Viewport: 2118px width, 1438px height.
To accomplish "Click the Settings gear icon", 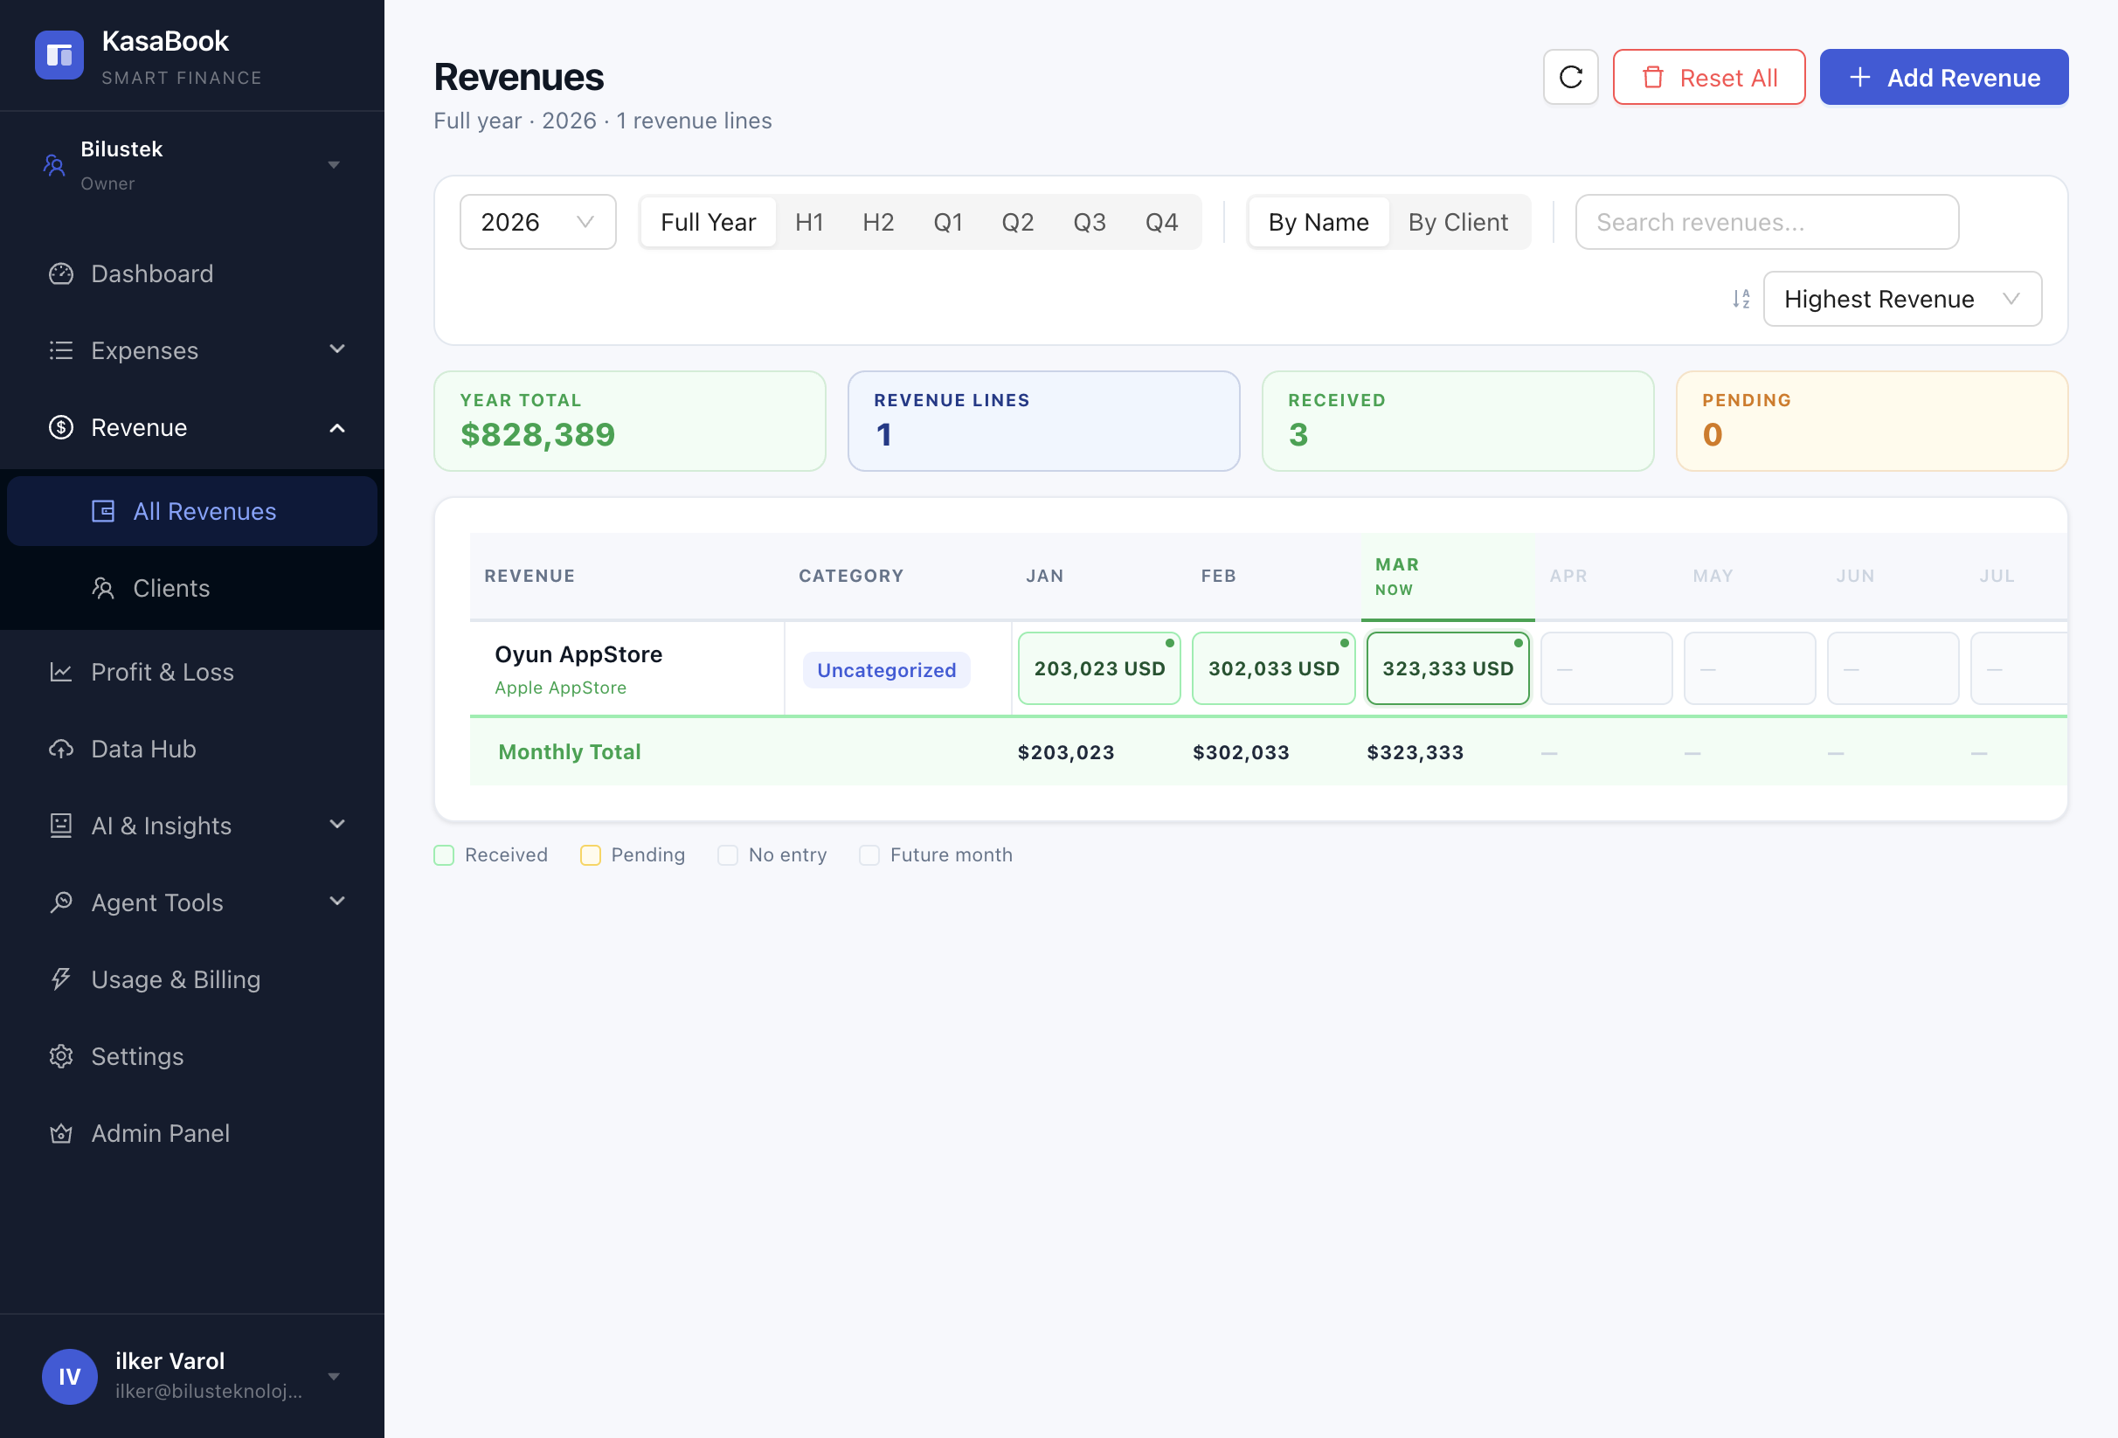I will click(61, 1056).
